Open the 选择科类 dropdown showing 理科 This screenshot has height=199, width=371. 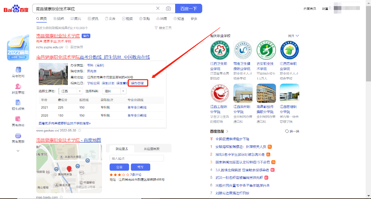114,91
